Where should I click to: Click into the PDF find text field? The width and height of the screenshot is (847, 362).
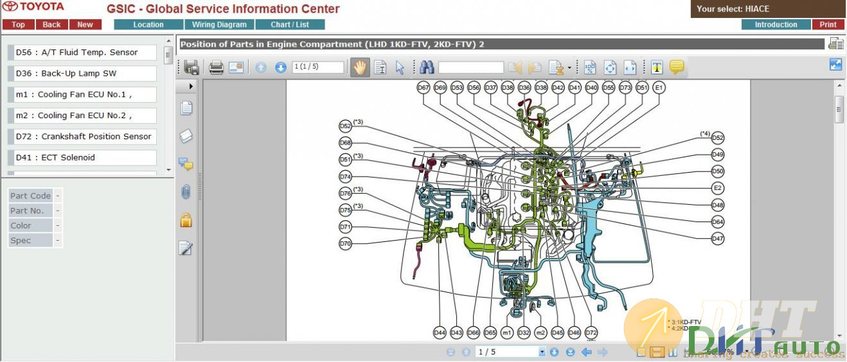(x=471, y=67)
